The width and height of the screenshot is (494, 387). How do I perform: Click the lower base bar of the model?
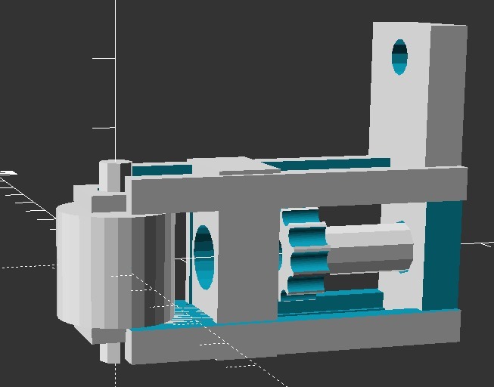point(293,336)
